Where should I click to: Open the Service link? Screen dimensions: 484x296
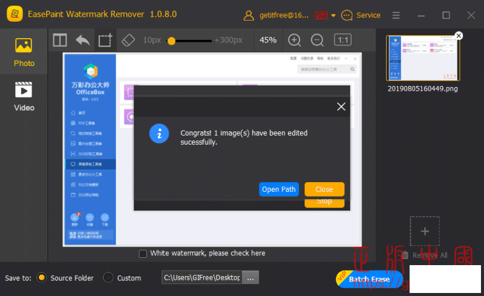pyautogui.click(x=368, y=15)
